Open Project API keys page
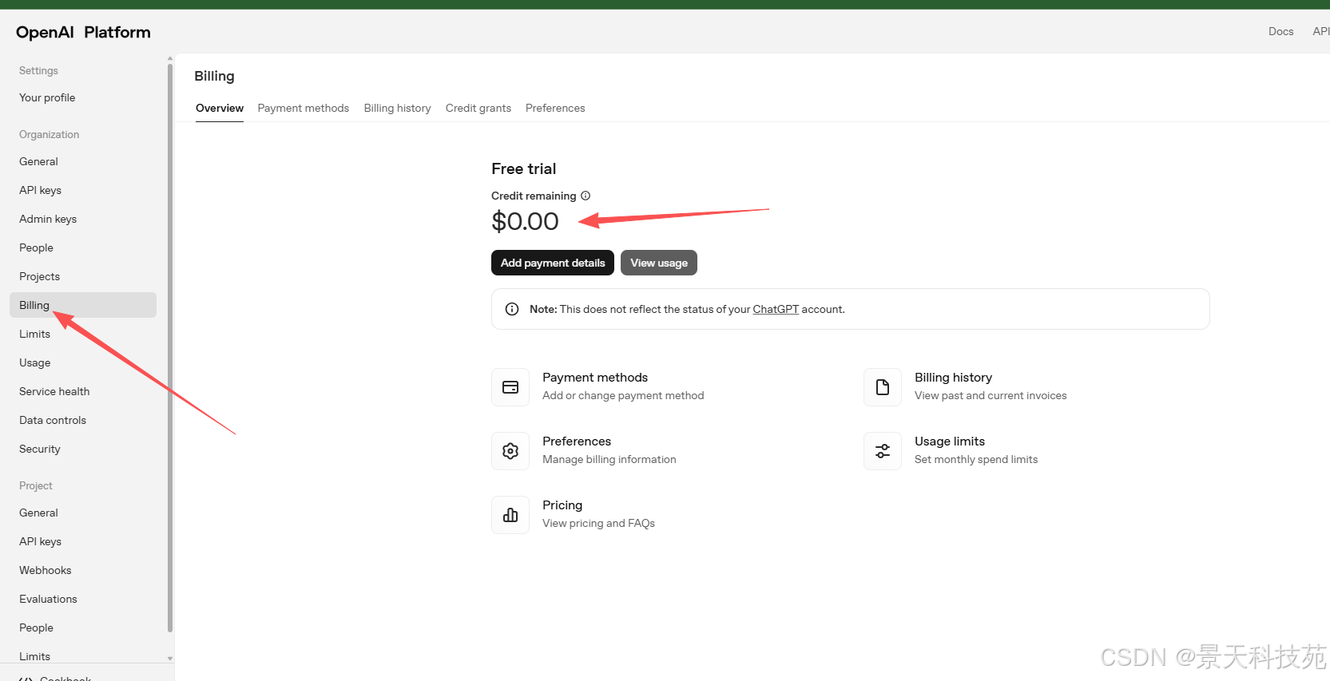1330x681 pixels. [x=83, y=541]
